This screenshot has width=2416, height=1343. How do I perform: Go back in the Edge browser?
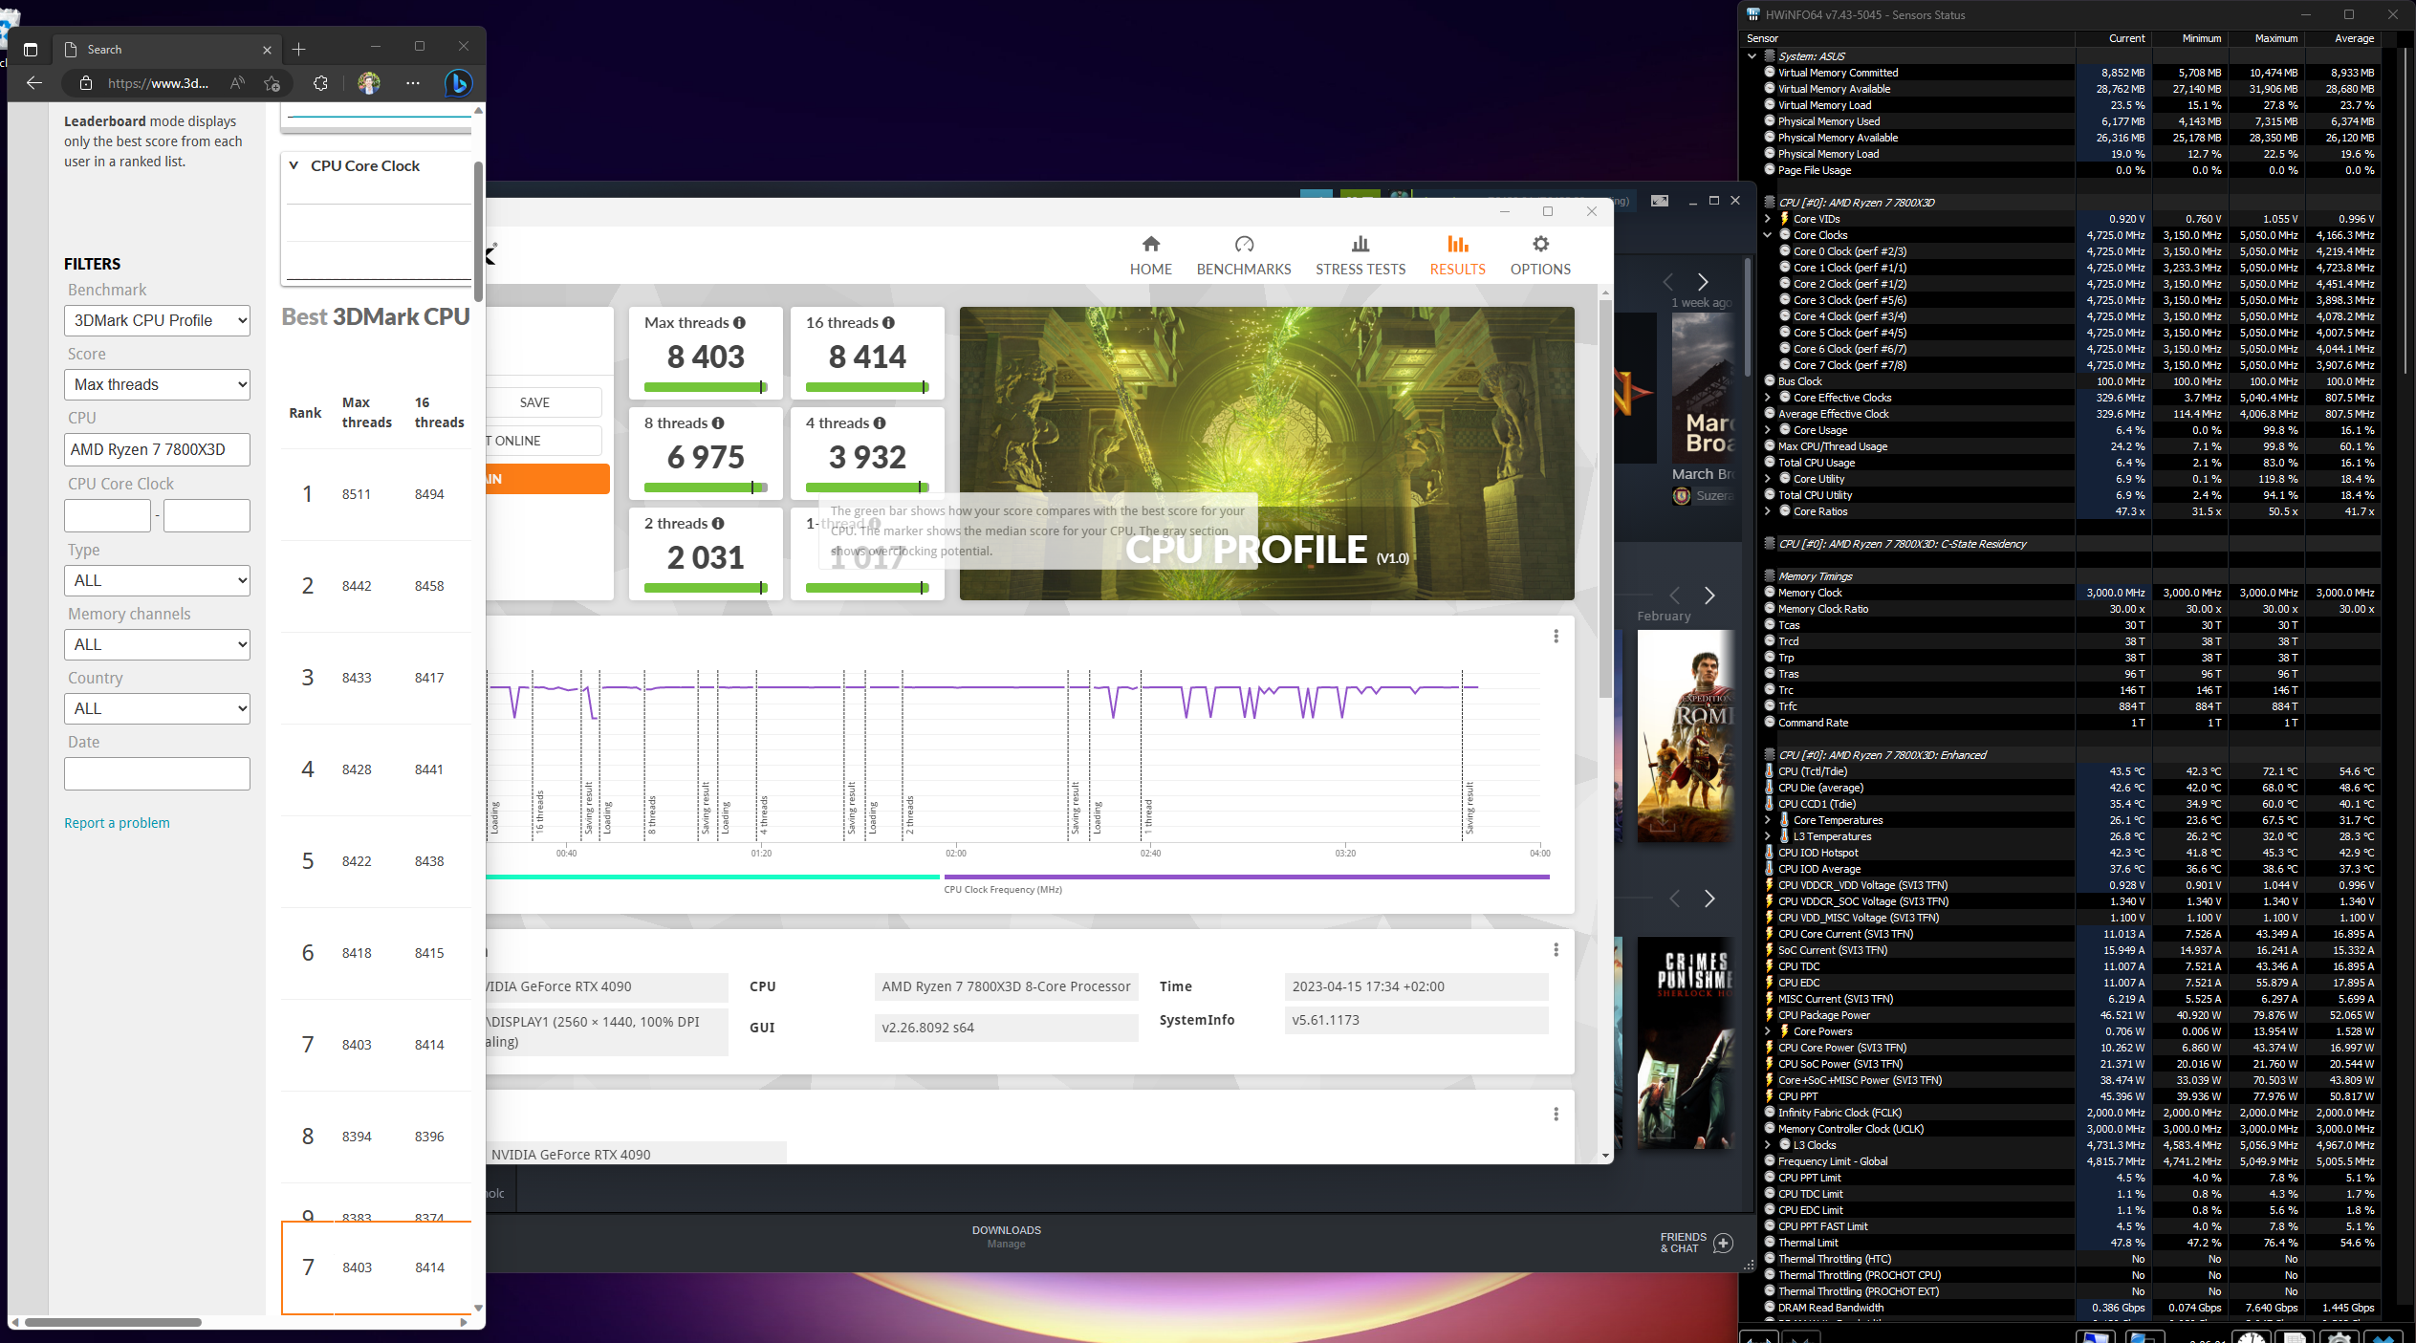click(34, 83)
